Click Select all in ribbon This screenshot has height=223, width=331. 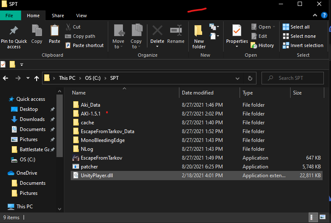(296, 27)
